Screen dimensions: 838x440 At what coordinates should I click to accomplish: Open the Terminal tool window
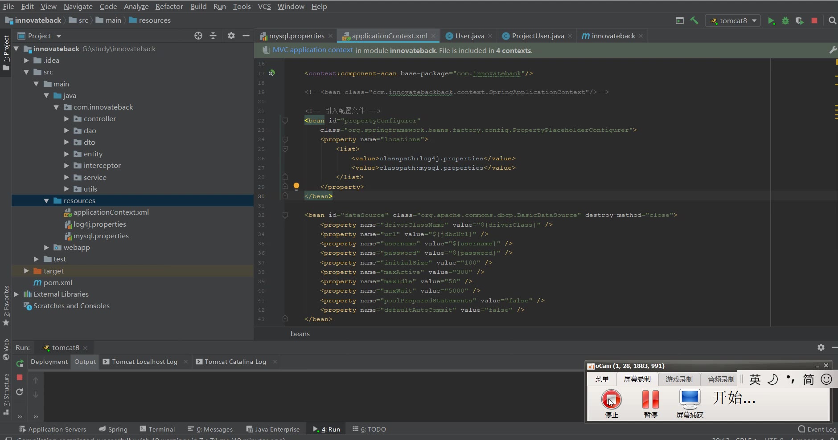157,429
